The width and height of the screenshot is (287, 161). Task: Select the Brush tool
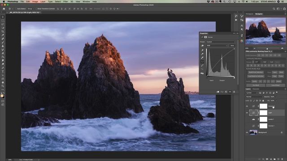pos(3,42)
